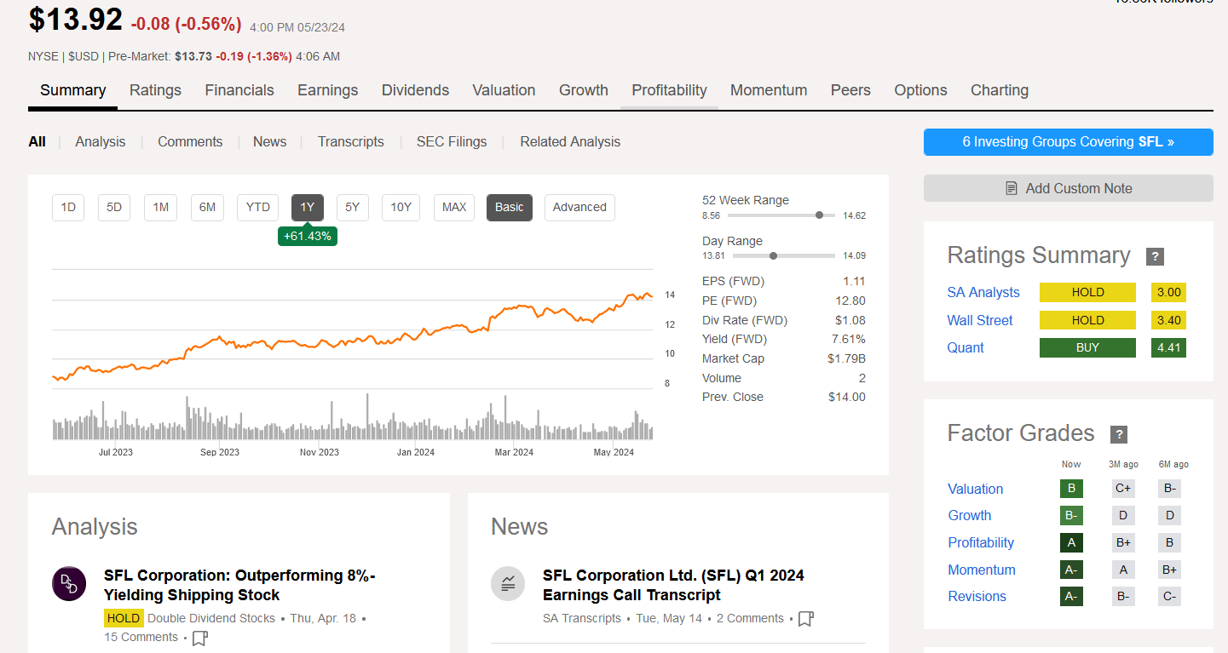Screen dimensions: 1228x653
Task: Open 2 Comments on earnings transcript
Action: click(750, 618)
